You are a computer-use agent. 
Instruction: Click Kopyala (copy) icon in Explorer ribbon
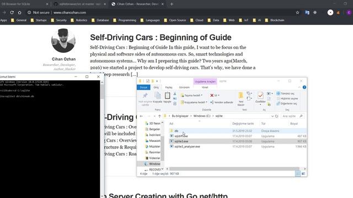[x=158, y=97]
